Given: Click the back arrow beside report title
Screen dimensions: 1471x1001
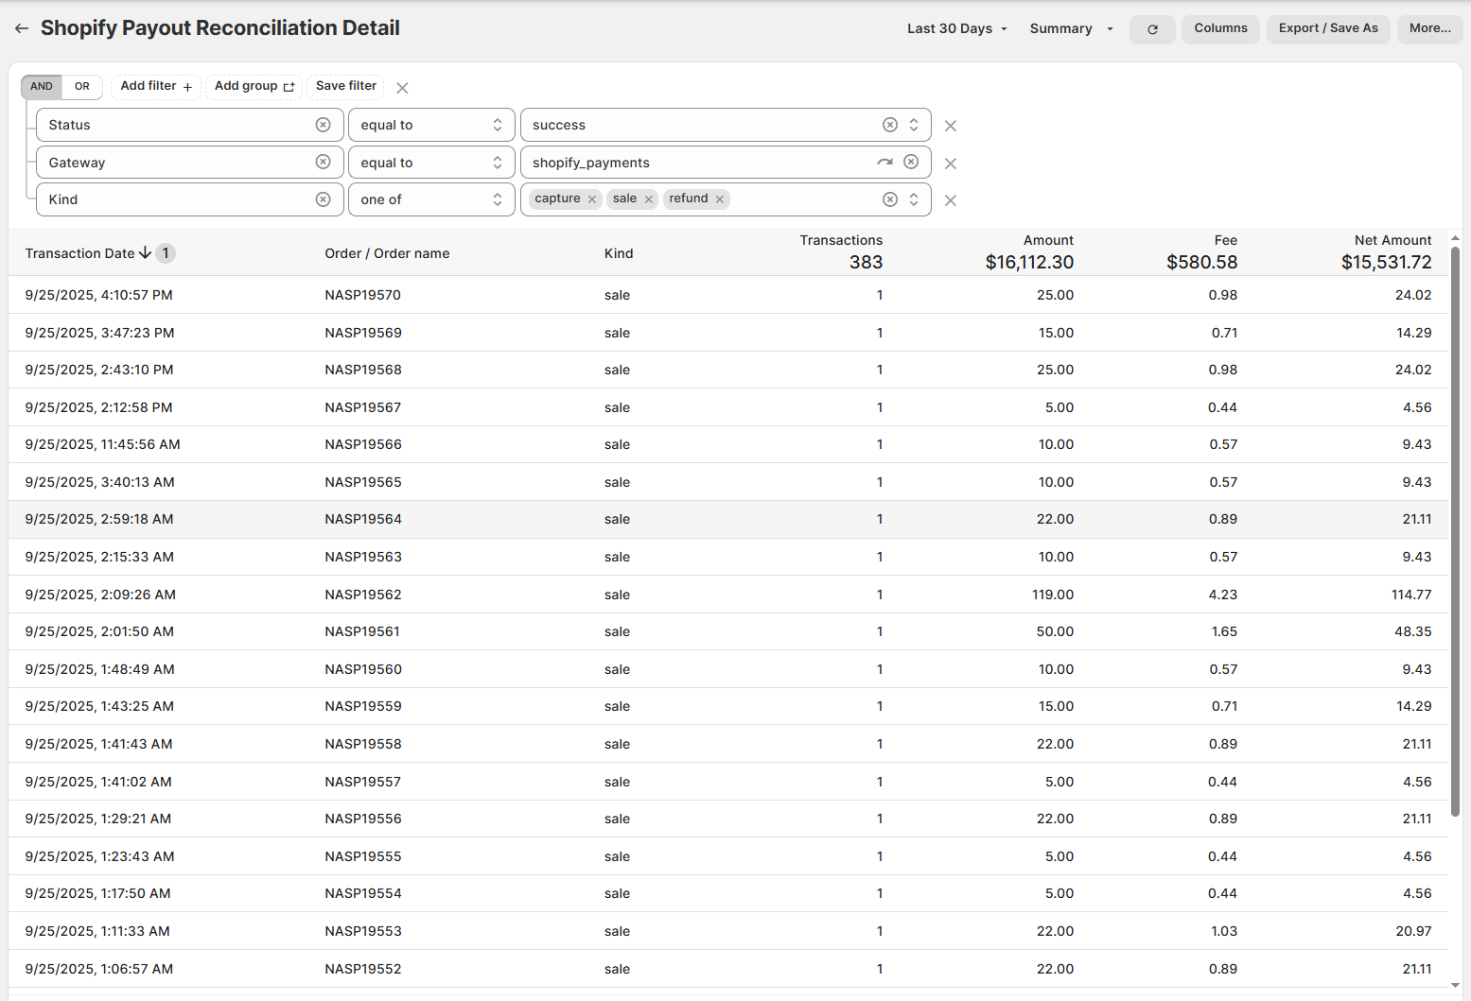Looking at the screenshot, I should click(22, 28).
